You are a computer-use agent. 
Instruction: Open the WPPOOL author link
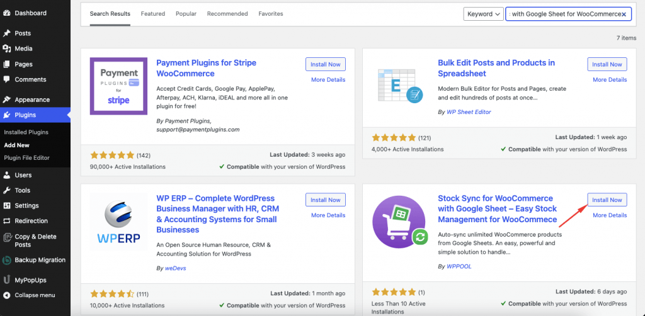pos(459,266)
